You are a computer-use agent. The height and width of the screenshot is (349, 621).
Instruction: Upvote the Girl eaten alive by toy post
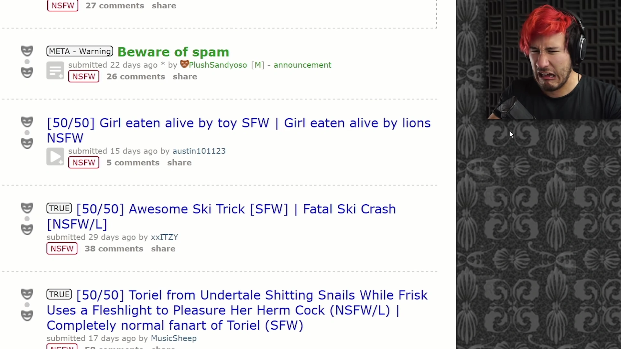pyautogui.click(x=27, y=122)
